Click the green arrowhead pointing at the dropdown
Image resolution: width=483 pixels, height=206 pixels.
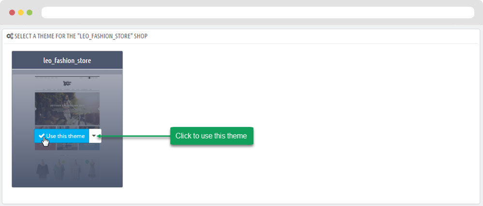pyautogui.click(x=105, y=136)
